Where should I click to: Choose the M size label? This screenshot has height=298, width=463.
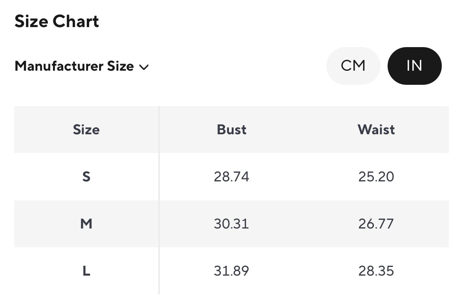(86, 224)
